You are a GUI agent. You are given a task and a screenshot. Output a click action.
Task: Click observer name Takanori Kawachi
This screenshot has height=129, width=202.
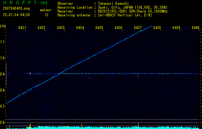point(113,4)
